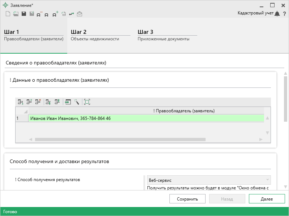Add a row to the applicants table

[x=21, y=102]
